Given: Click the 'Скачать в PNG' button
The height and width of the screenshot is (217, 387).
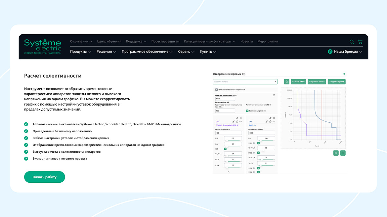Looking at the screenshot, I should pos(298,81).
